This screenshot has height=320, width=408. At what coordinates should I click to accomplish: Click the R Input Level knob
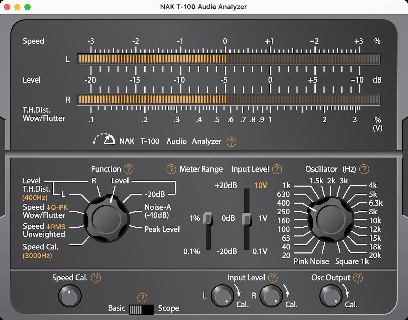click(271, 296)
